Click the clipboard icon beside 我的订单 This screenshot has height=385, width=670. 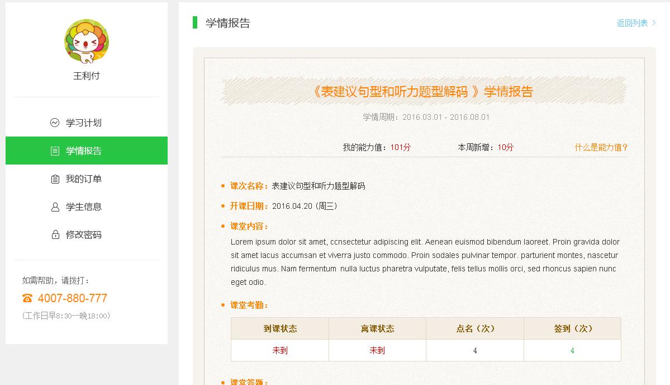tap(54, 179)
